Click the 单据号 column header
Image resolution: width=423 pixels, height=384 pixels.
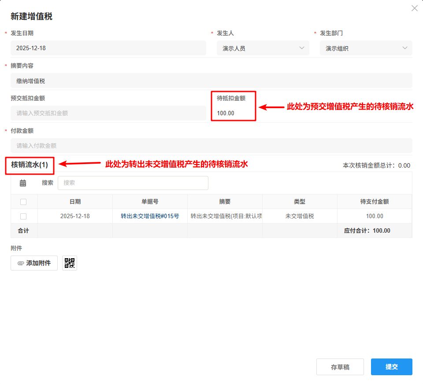click(150, 202)
